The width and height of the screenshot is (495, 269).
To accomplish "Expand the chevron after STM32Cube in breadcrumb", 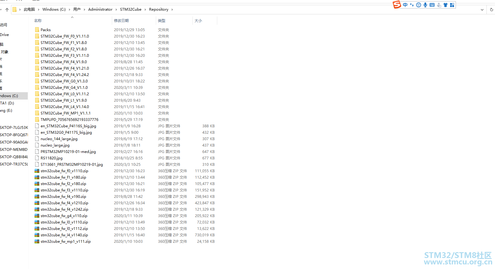I will coord(145,9).
